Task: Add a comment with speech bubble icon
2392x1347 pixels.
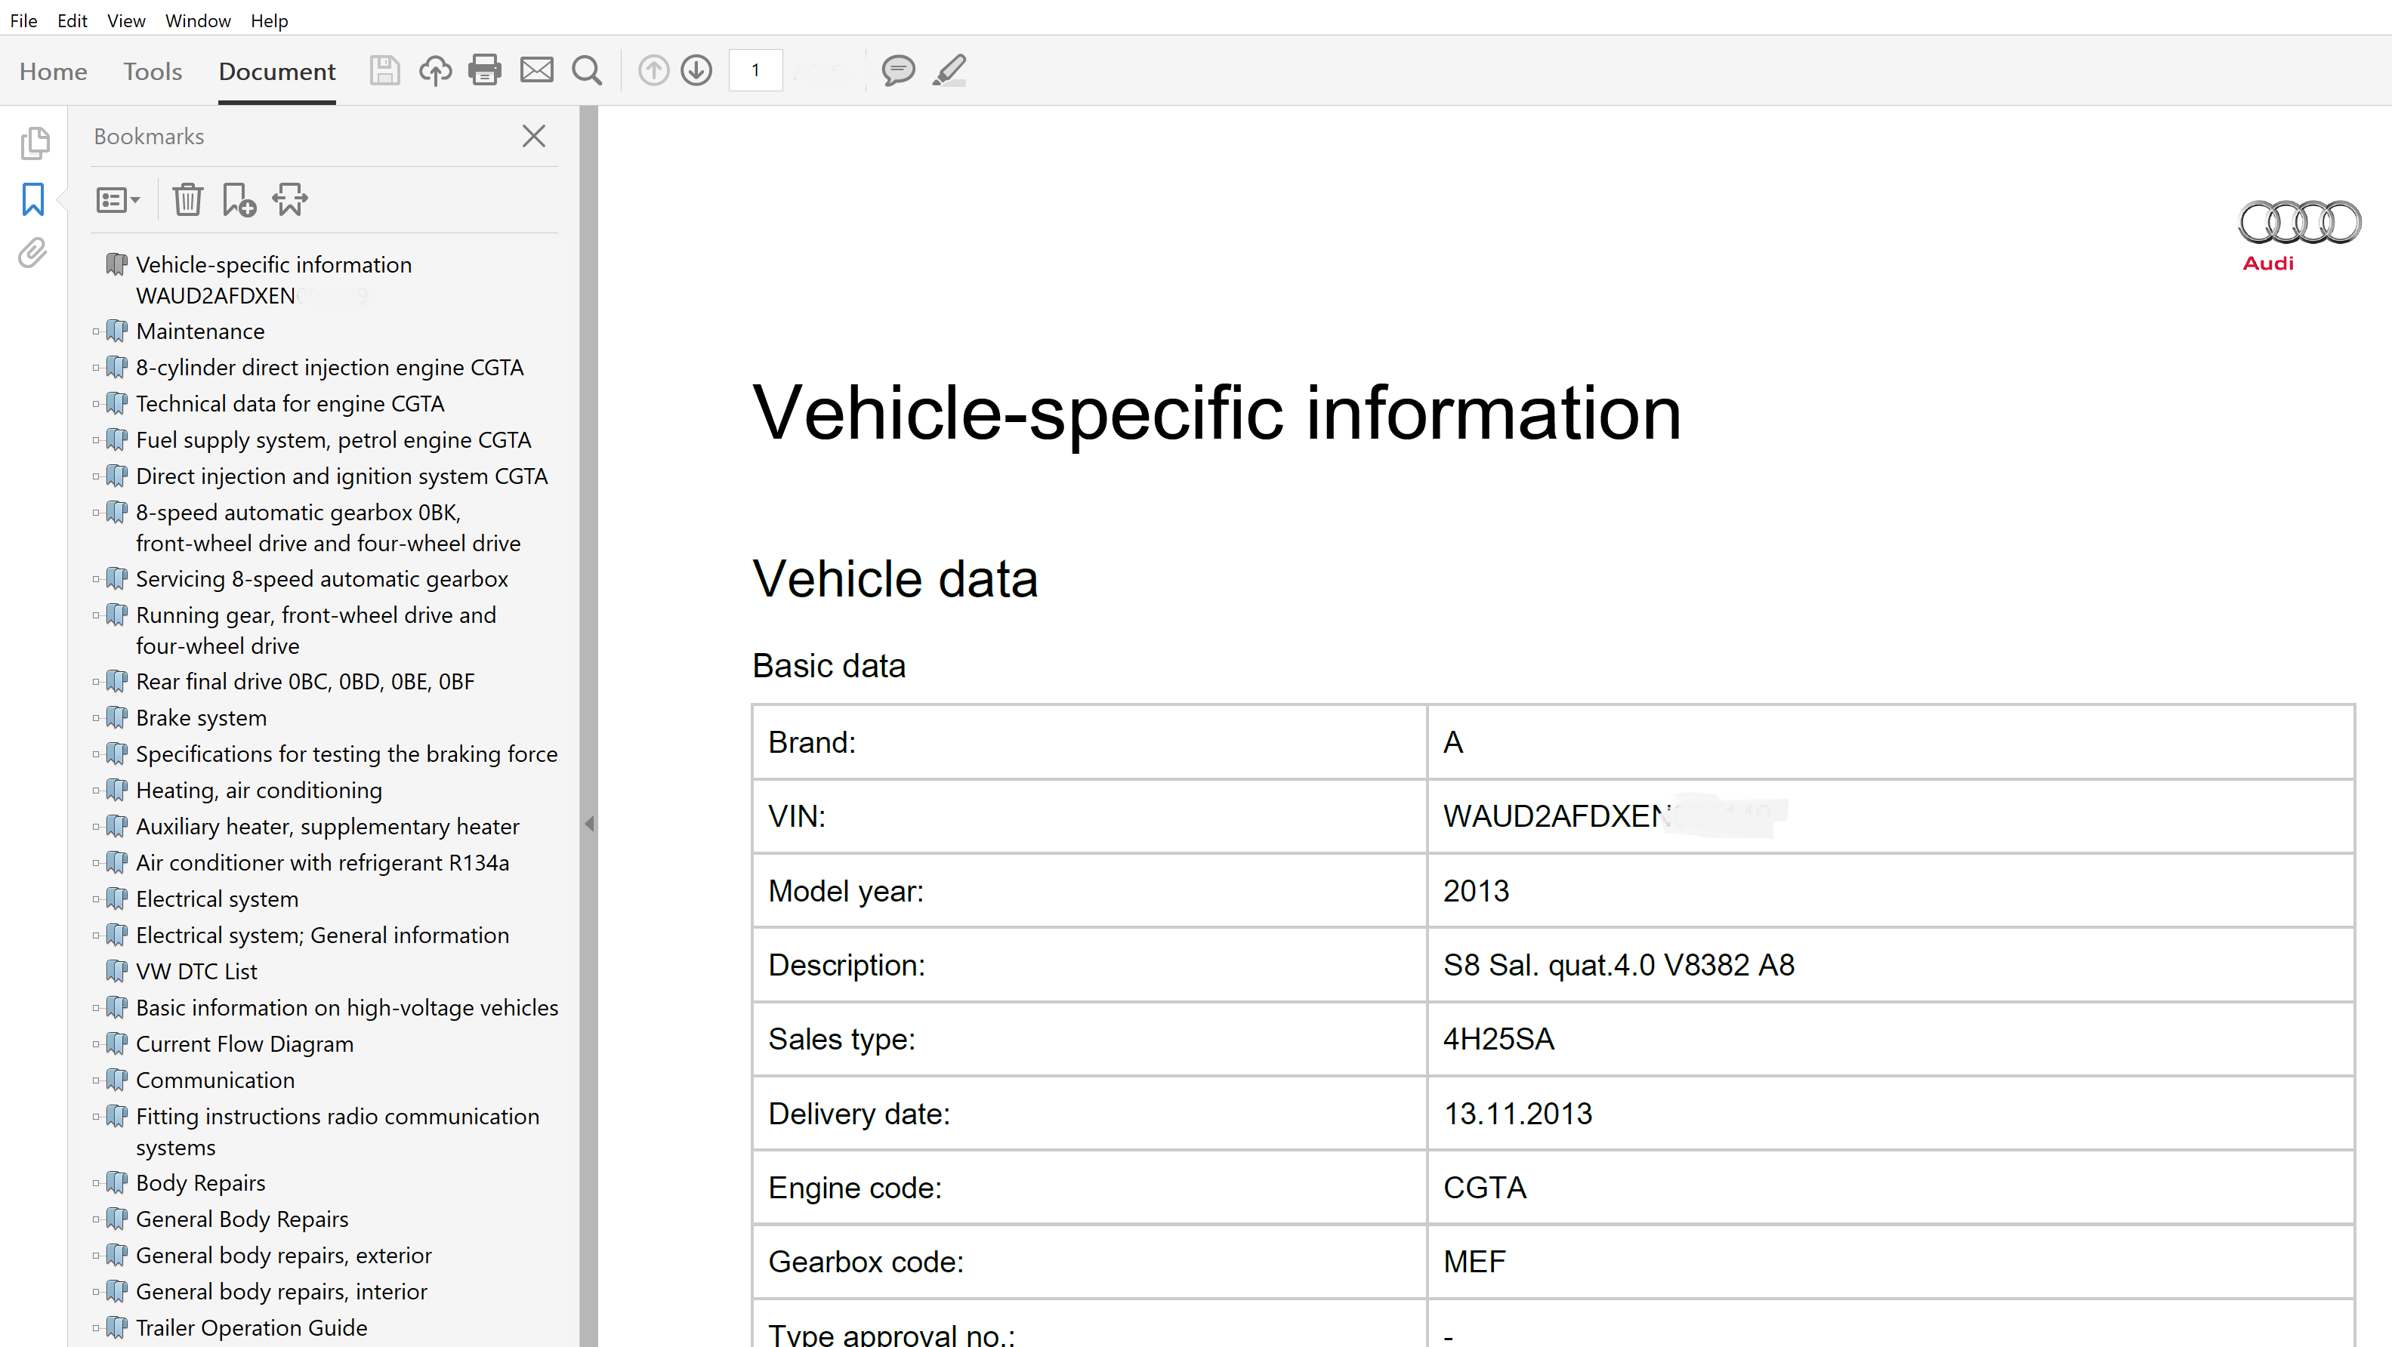Action: pos(898,70)
